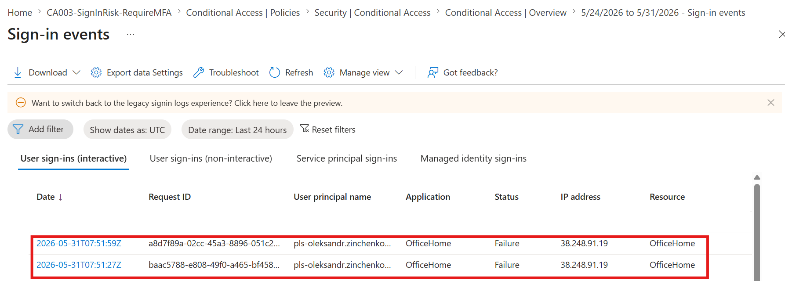Switch to Managed identity sign-ins tab
The width and height of the screenshot is (785, 281).
[x=473, y=159]
